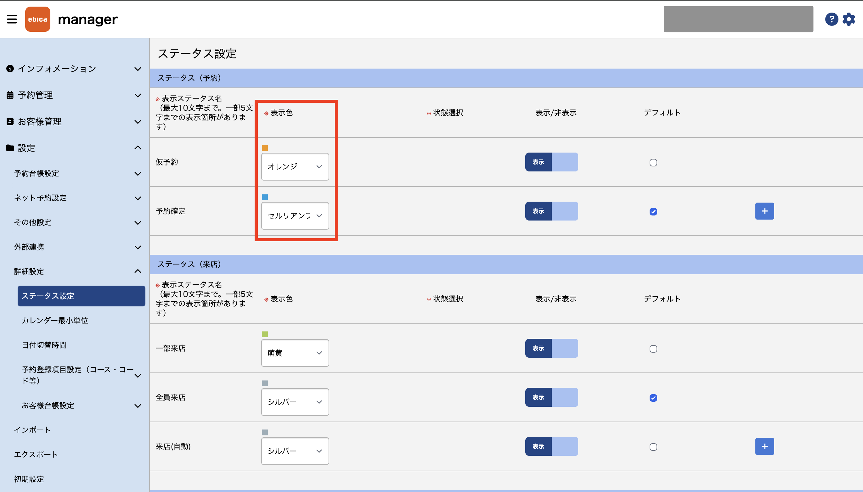Check default checkbox for 仮予約

pyautogui.click(x=653, y=163)
